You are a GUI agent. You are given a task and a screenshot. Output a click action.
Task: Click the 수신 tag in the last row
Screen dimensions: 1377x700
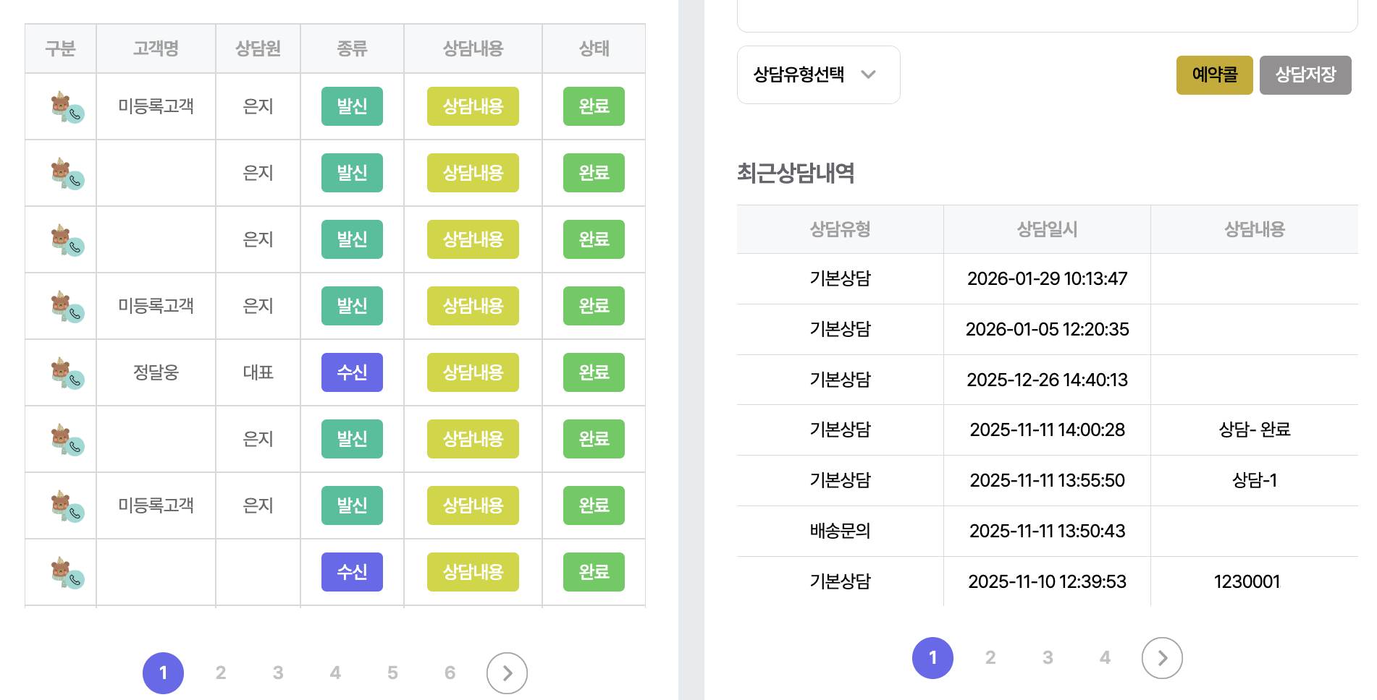[352, 572]
